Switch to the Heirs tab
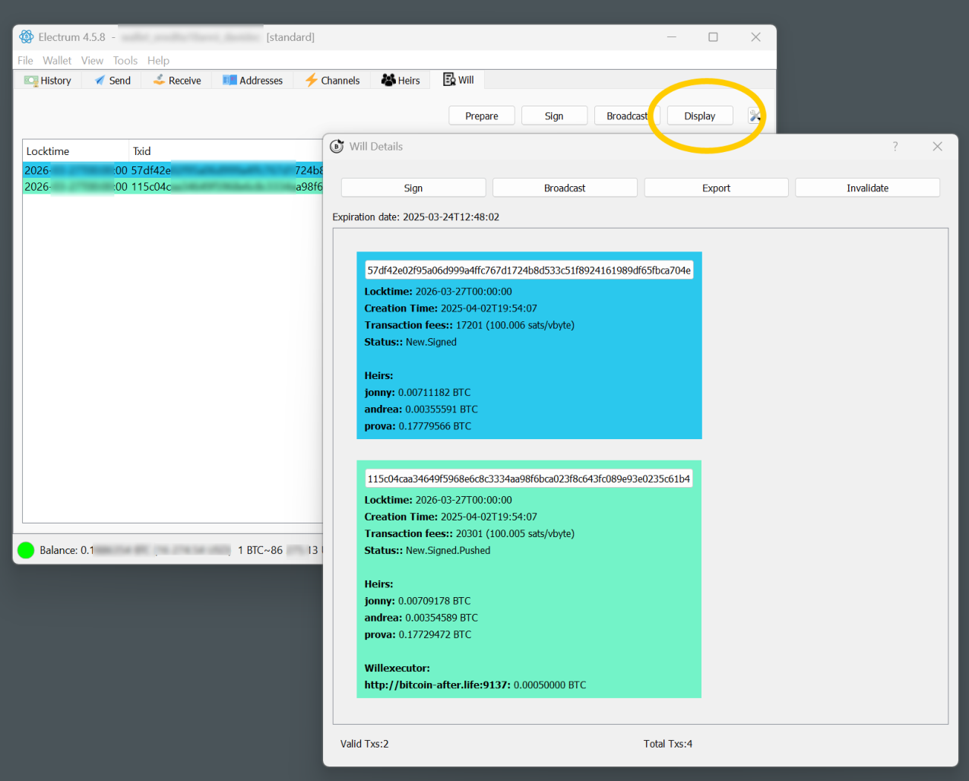The height and width of the screenshot is (781, 969). pyautogui.click(x=401, y=80)
